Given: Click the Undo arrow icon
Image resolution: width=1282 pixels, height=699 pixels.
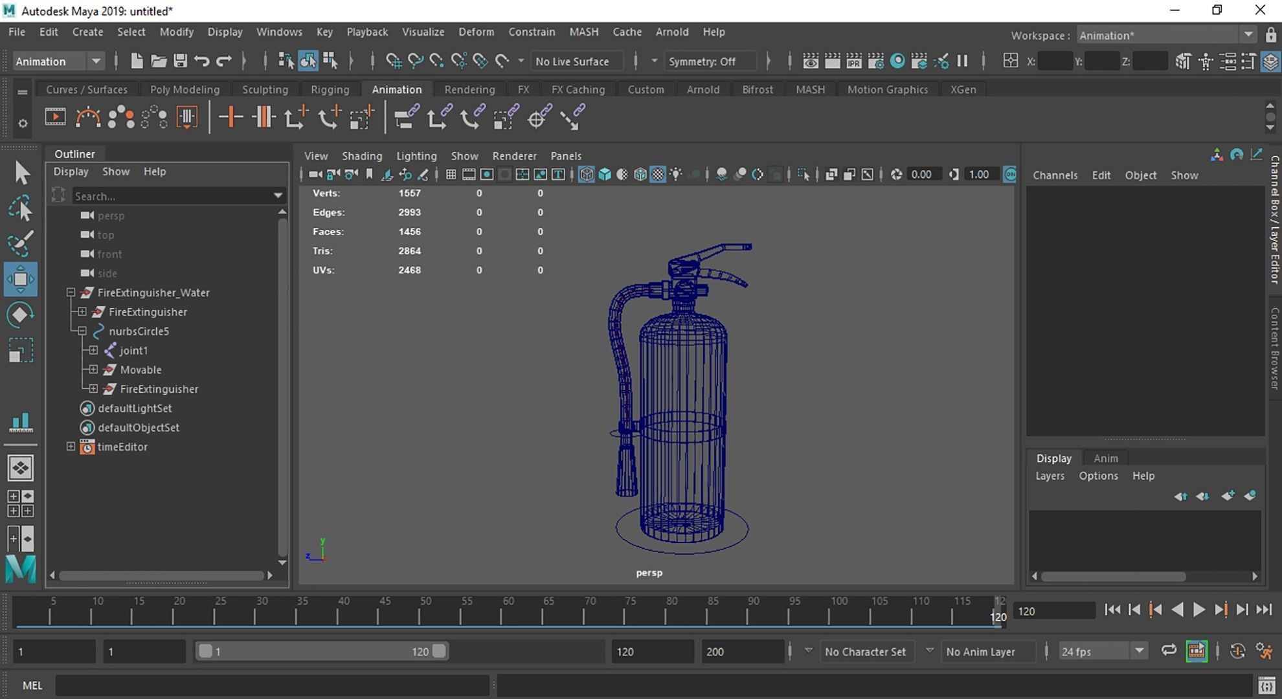Looking at the screenshot, I should pyautogui.click(x=202, y=61).
